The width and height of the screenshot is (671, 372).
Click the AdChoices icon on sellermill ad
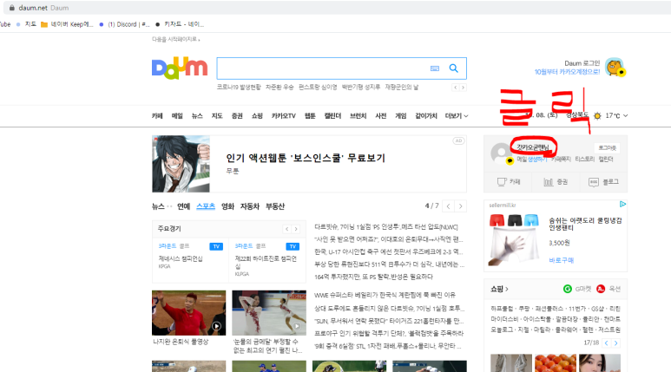point(622,205)
